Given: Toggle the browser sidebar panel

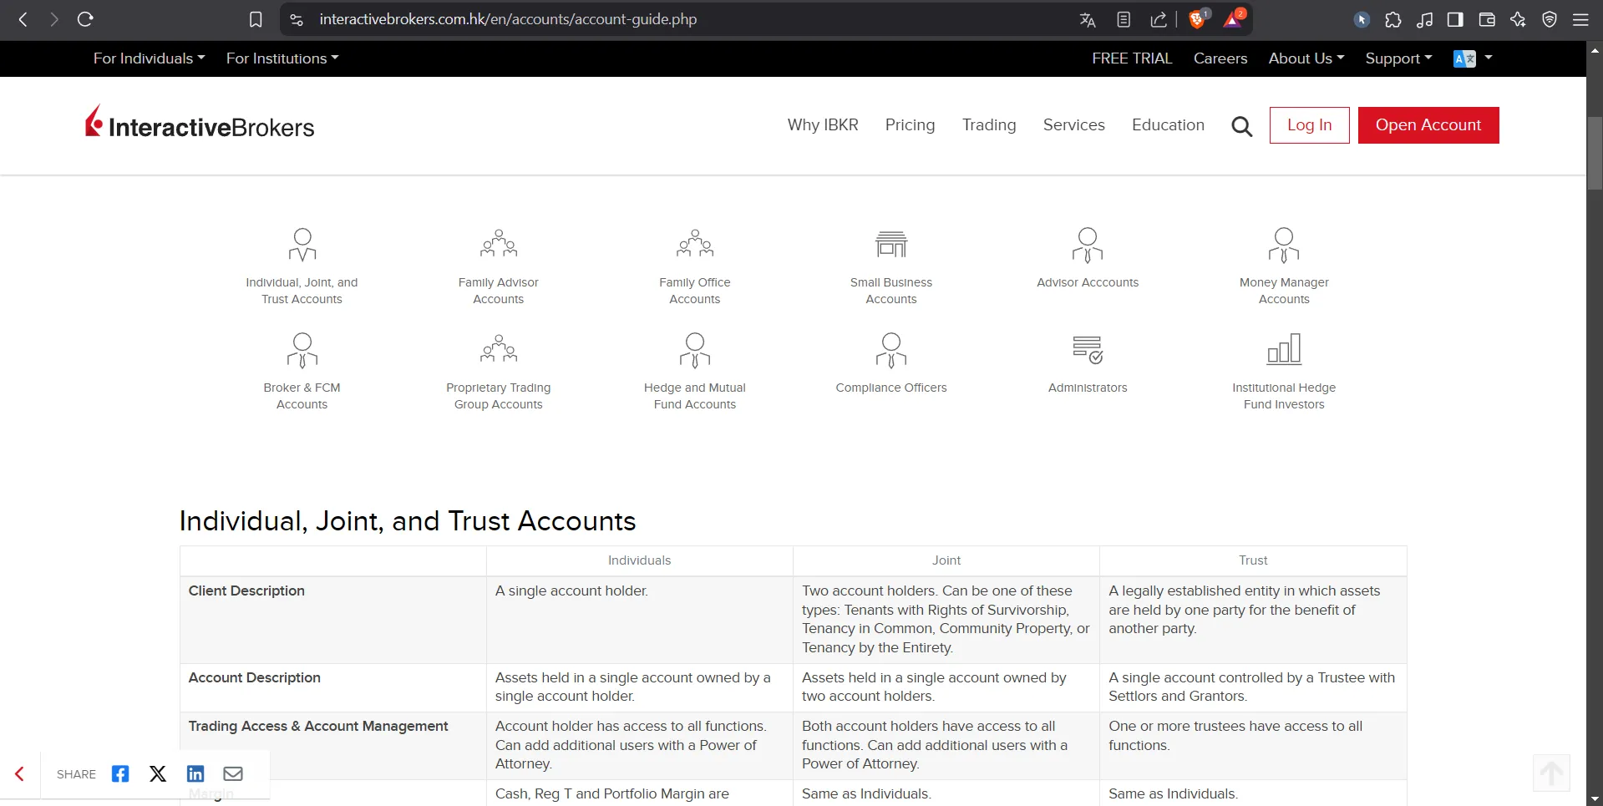Looking at the screenshot, I should [x=1455, y=19].
